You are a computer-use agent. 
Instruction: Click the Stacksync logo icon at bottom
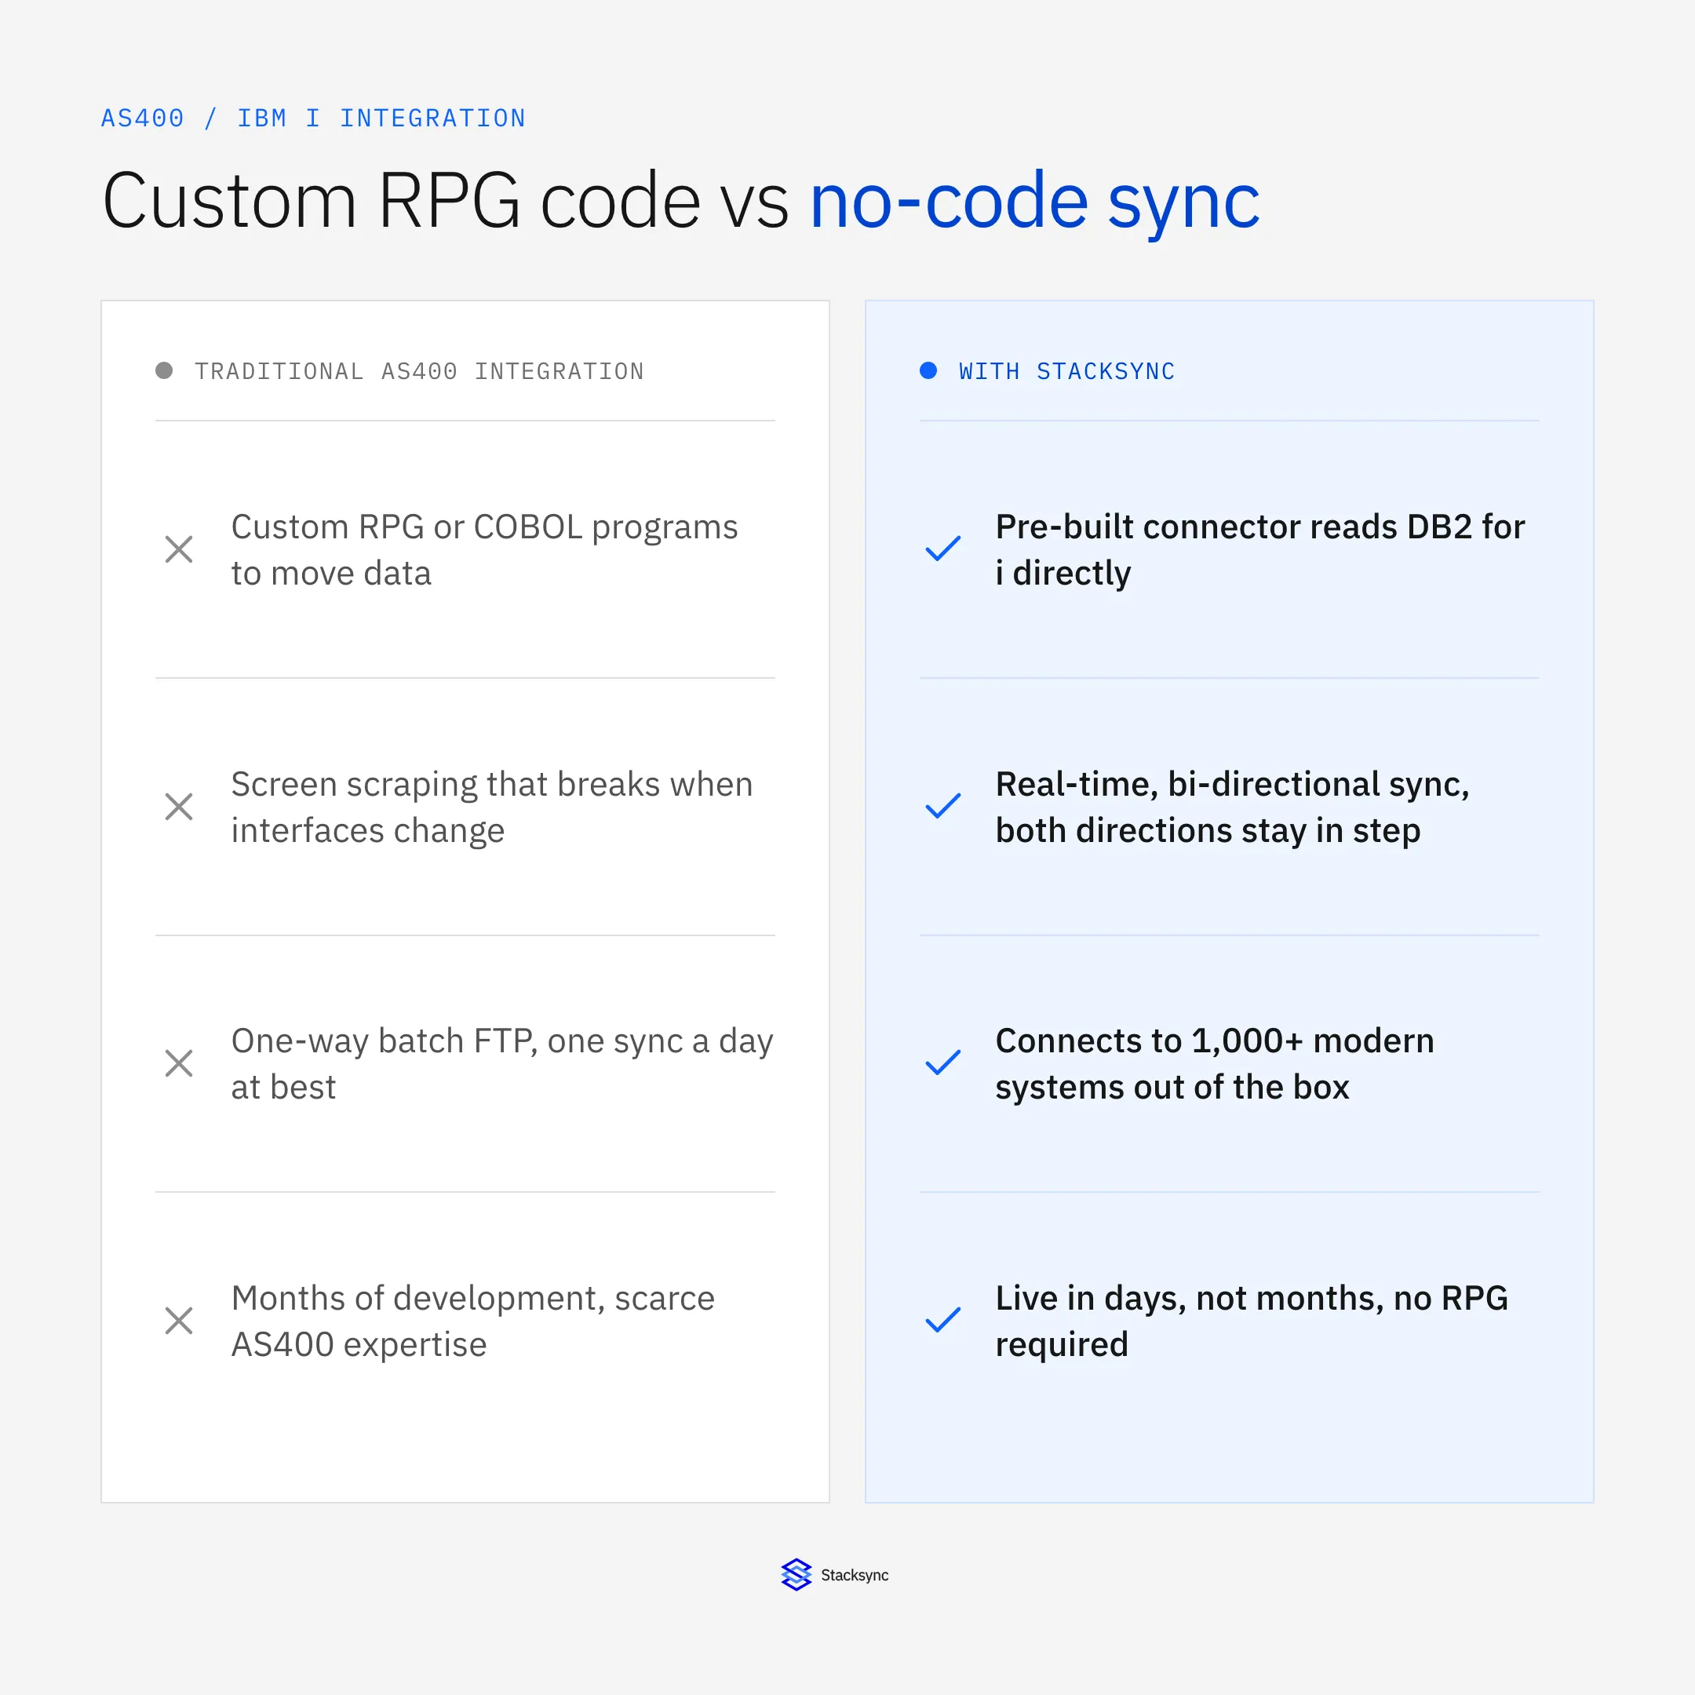pos(796,1575)
